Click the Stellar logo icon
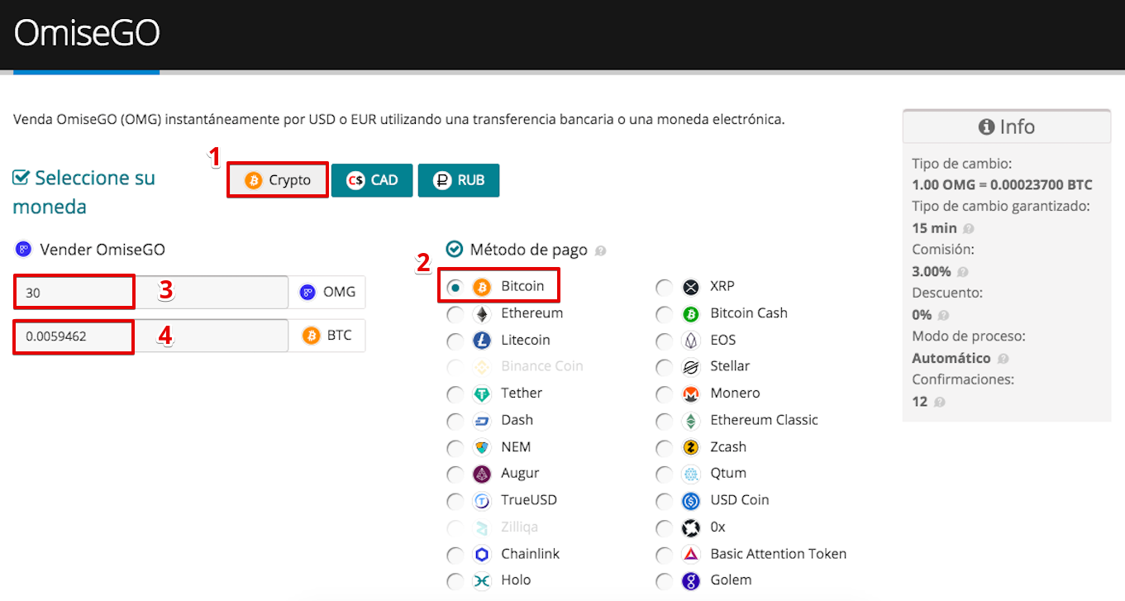Image resolution: width=1125 pixels, height=601 pixels. 691,367
